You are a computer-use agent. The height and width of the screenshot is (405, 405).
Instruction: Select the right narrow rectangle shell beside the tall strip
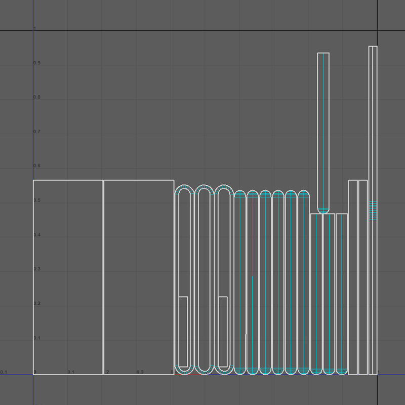[363, 277]
